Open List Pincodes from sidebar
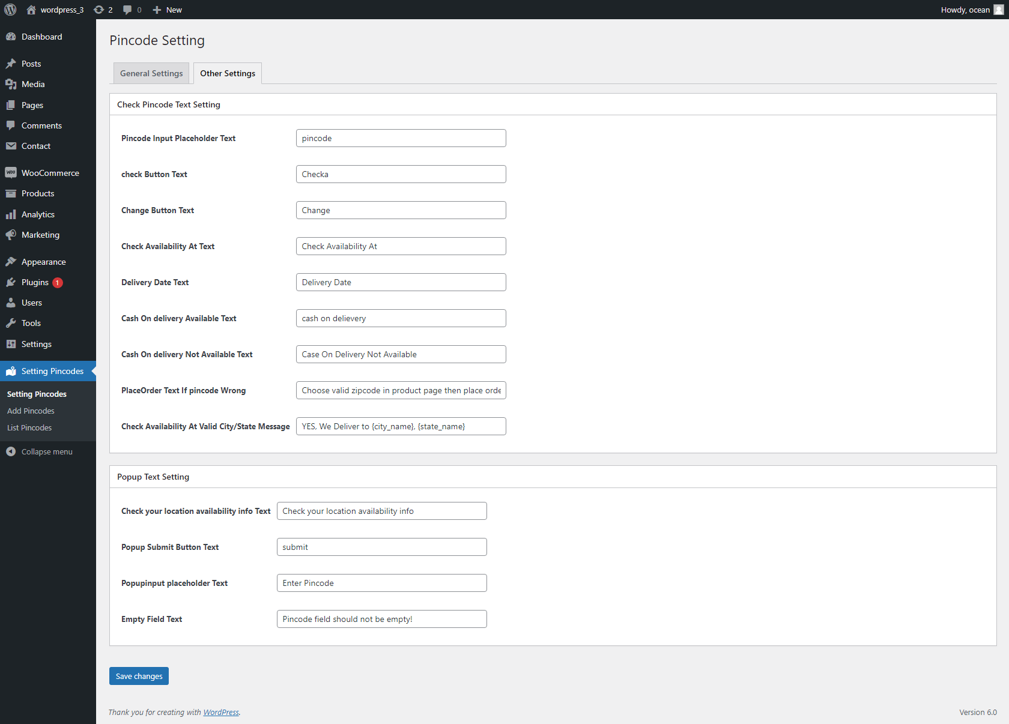Viewport: 1009px width, 724px height. click(29, 427)
